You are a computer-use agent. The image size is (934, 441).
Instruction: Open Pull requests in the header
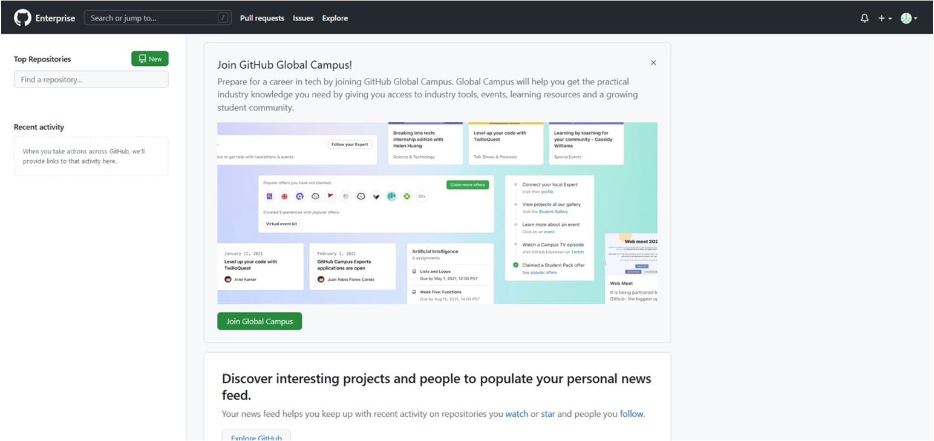click(262, 18)
